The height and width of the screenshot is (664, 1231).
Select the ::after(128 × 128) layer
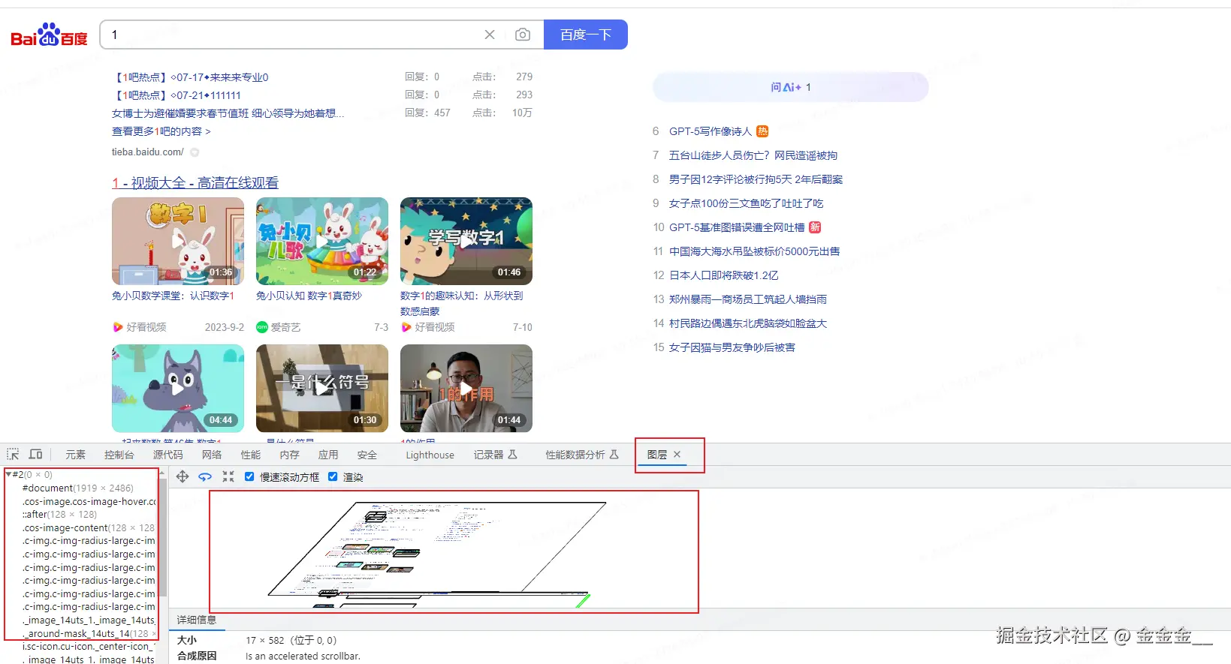pyautogui.click(x=59, y=514)
